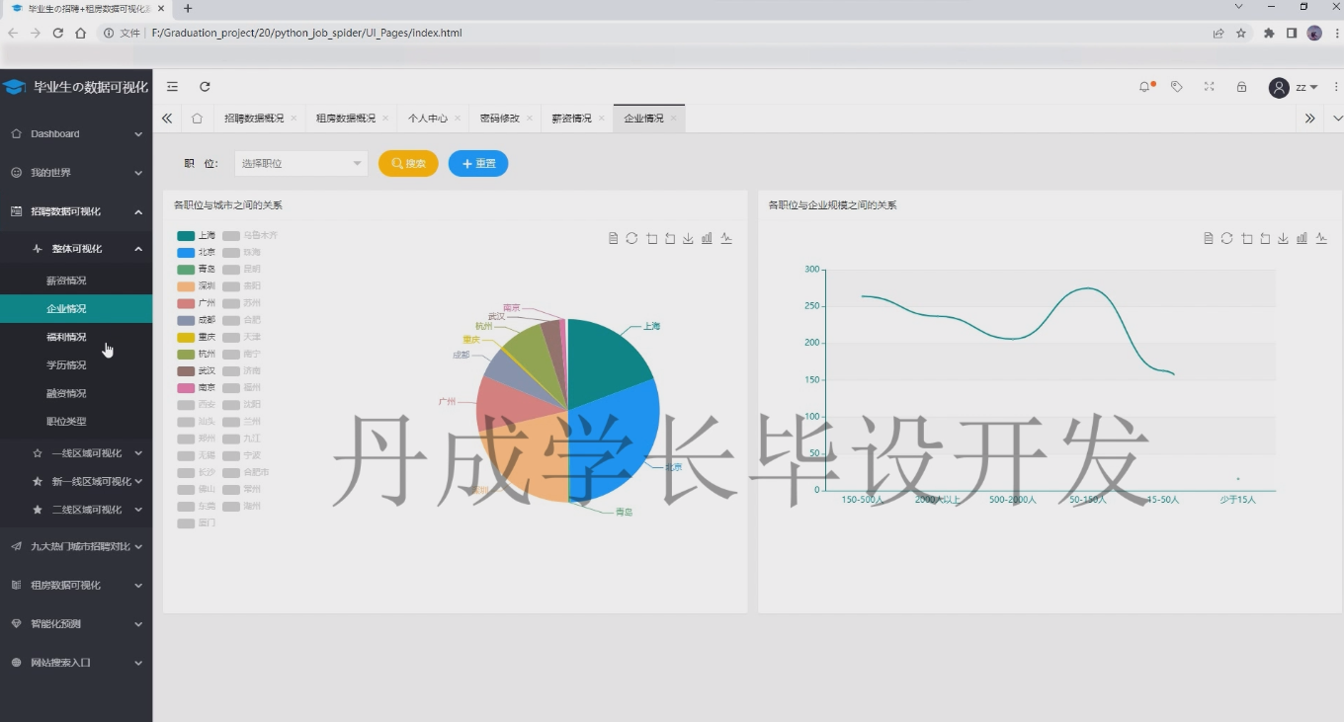This screenshot has width=1344, height=722.
Task: Open the data view of the pie chart
Action: point(614,237)
